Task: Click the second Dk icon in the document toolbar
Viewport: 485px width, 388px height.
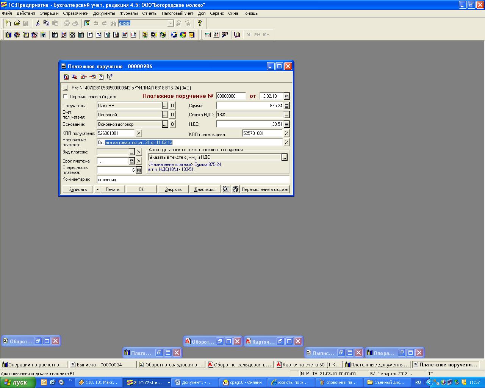Action: tap(75, 77)
